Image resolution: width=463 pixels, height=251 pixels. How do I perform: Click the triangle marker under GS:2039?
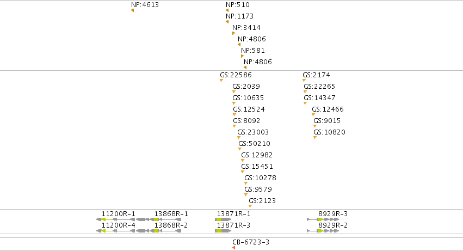234,92
